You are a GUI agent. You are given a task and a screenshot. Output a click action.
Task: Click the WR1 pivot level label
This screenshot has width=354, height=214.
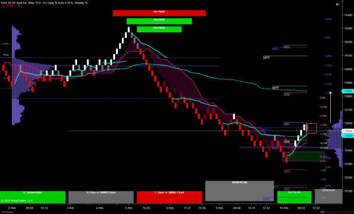275,49
